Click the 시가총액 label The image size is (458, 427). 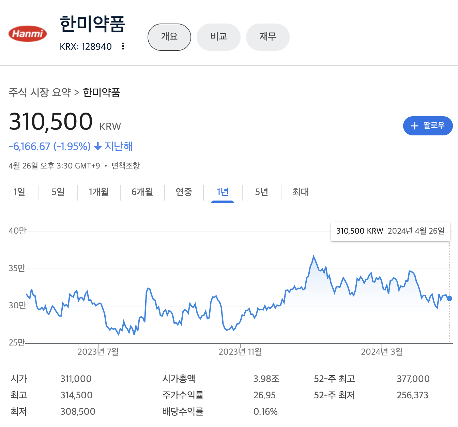point(179,379)
